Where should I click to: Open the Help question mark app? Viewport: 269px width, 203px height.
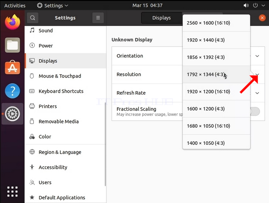(12, 91)
